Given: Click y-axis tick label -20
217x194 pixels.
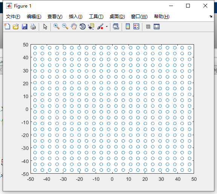Looking at the screenshot, I should pyautogui.click(x=25, y=135).
